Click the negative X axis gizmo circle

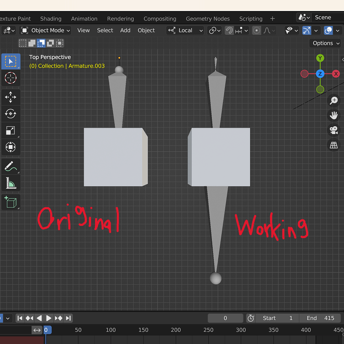click(x=304, y=74)
